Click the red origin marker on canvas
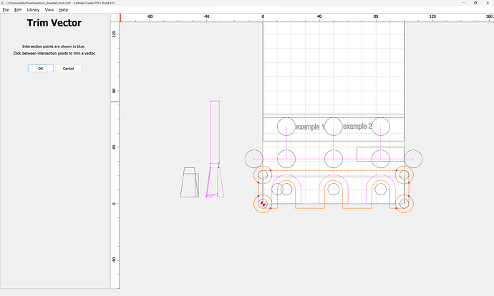 (x=263, y=204)
